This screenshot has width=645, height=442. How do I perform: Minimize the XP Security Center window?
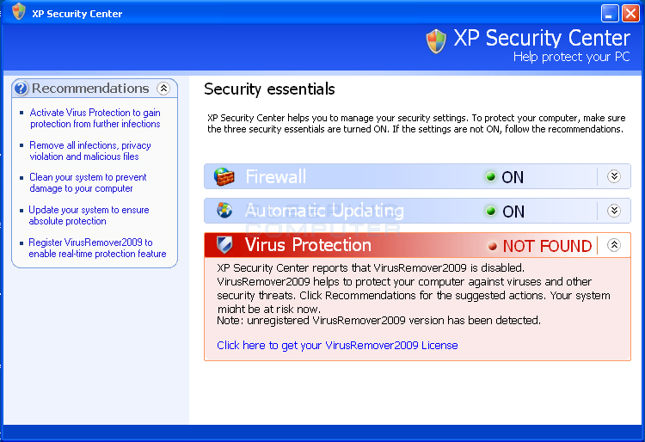click(x=610, y=13)
